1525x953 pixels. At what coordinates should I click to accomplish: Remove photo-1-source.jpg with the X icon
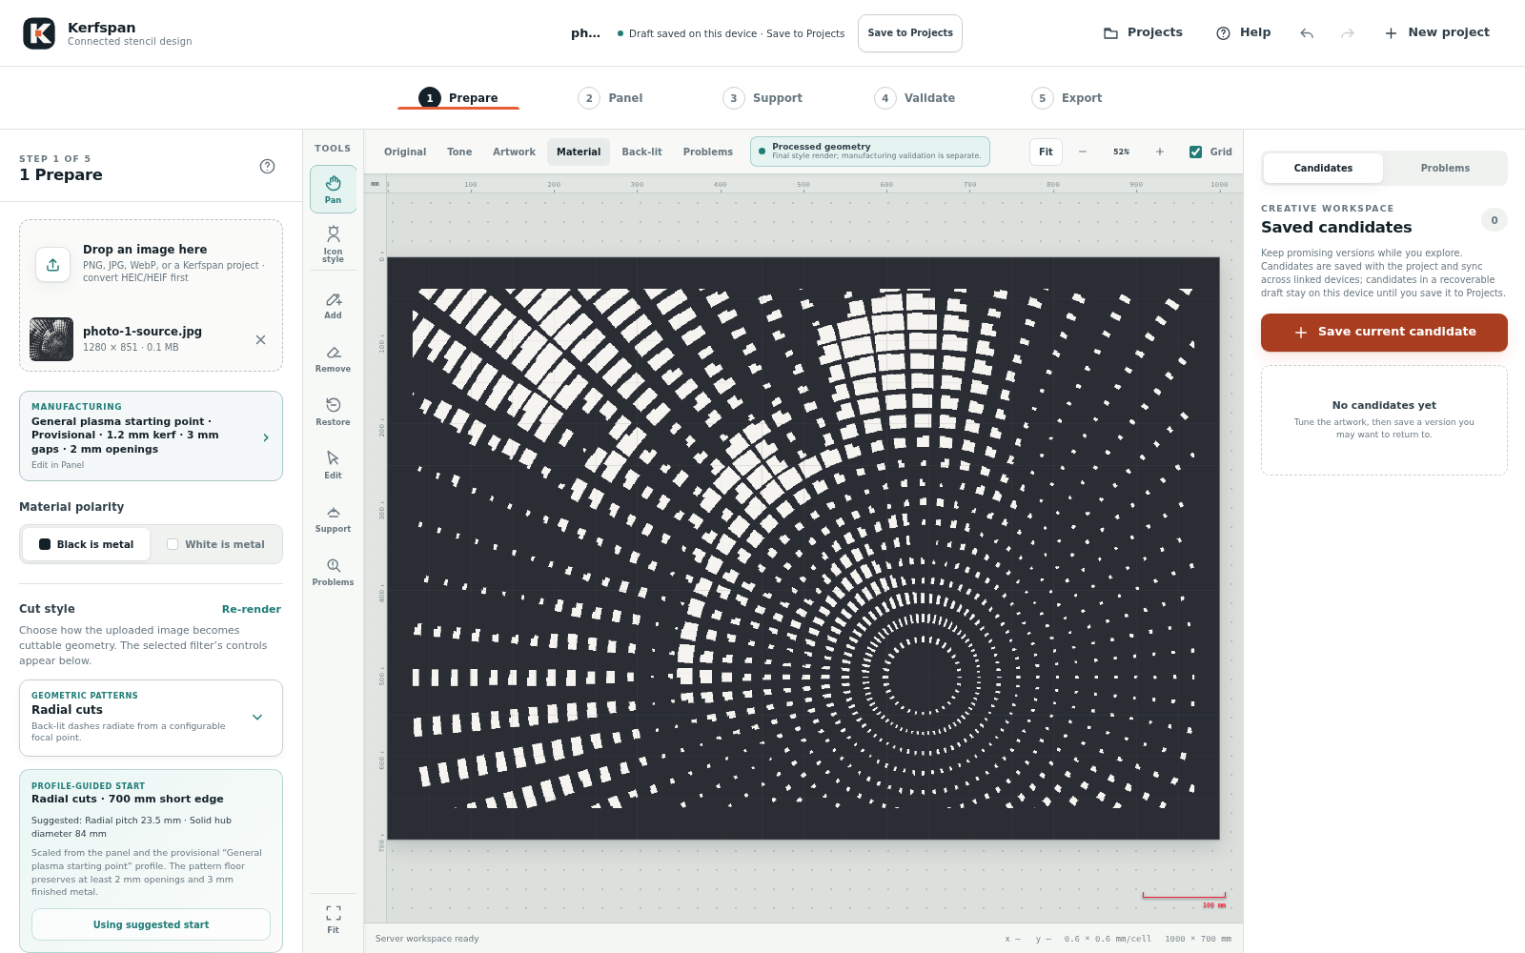pyautogui.click(x=260, y=340)
